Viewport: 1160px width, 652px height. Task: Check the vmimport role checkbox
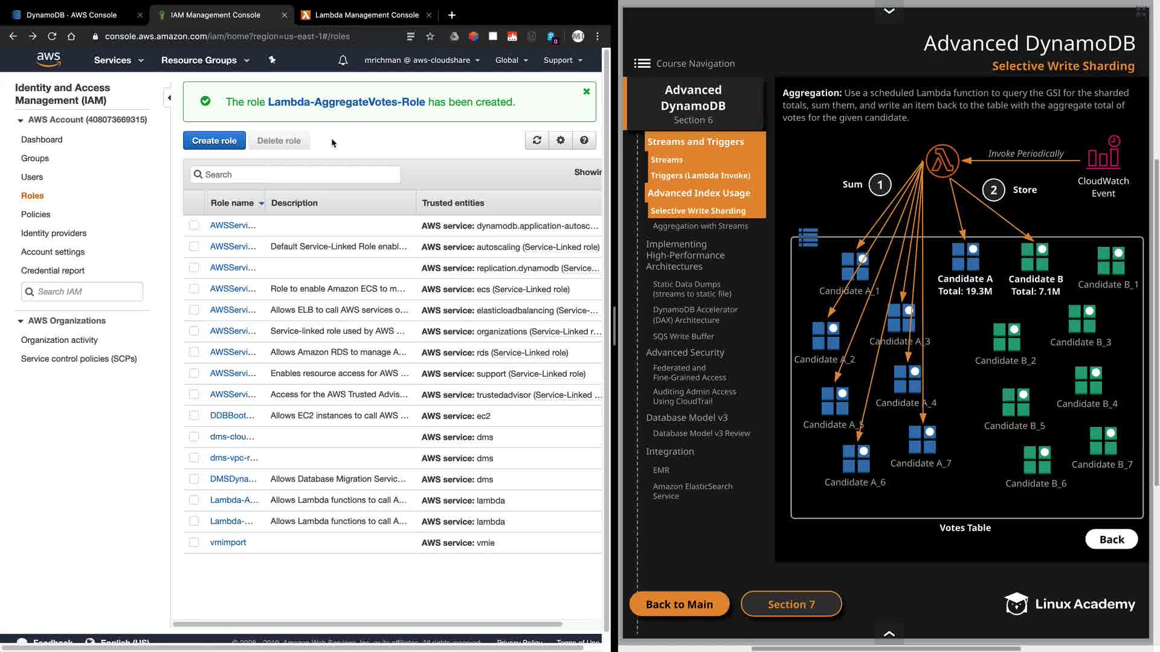pos(194,542)
